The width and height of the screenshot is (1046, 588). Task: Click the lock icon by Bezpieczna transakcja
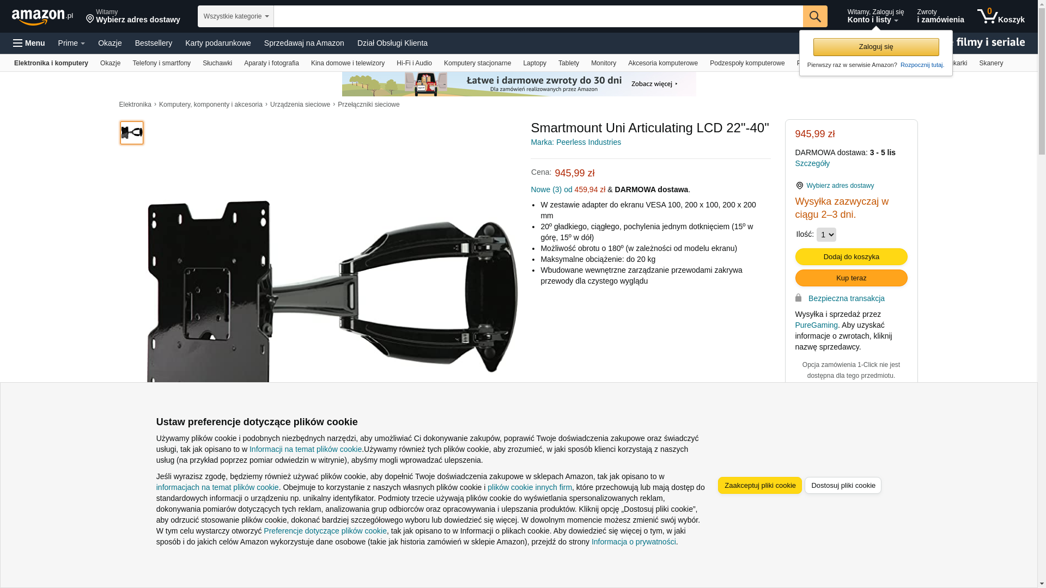(x=798, y=298)
